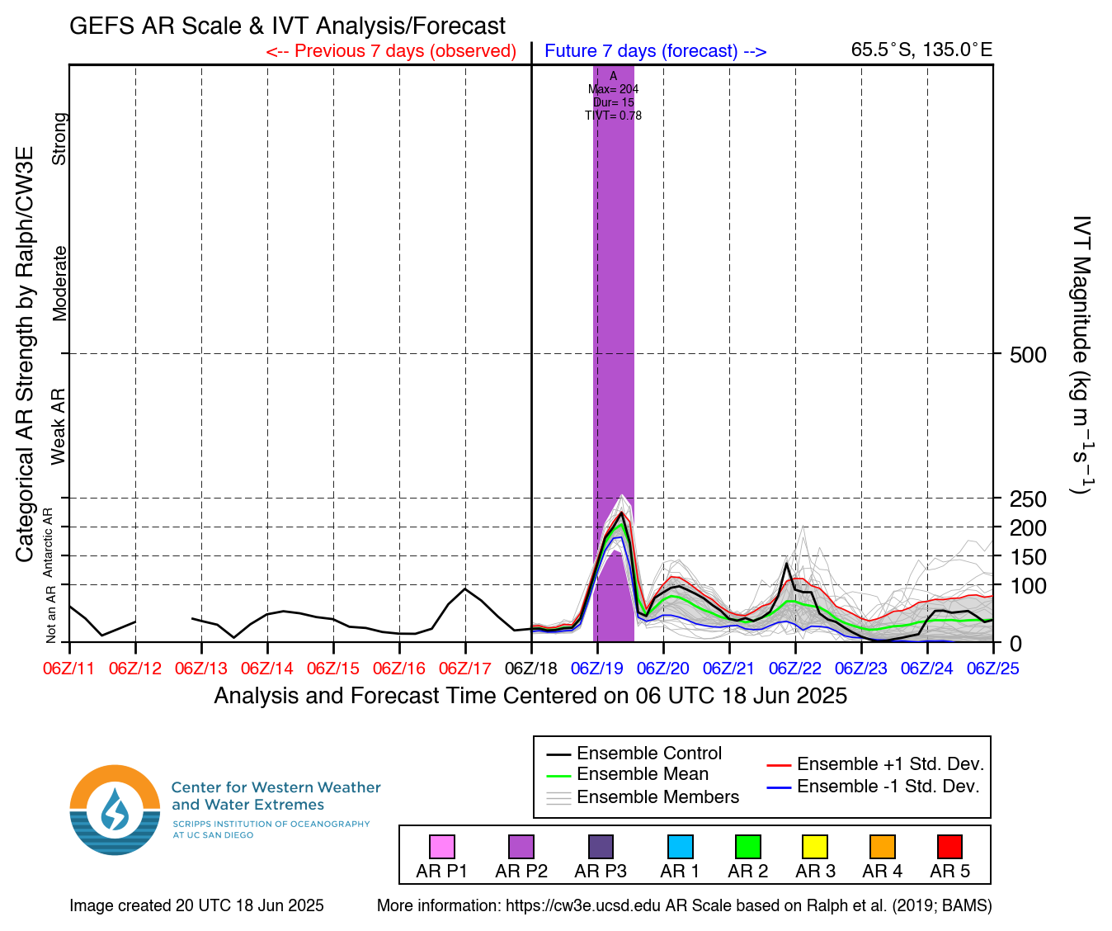
Task: Click the 06Z/14 x-axis tick label
Action: [x=267, y=669]
